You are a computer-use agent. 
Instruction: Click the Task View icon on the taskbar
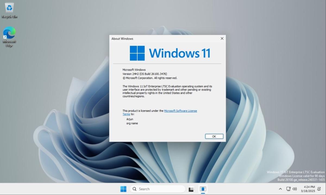point(191,189)
